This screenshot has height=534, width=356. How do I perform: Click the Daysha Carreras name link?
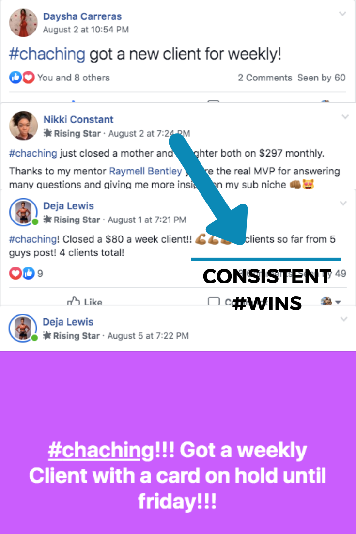coord(82,16)
